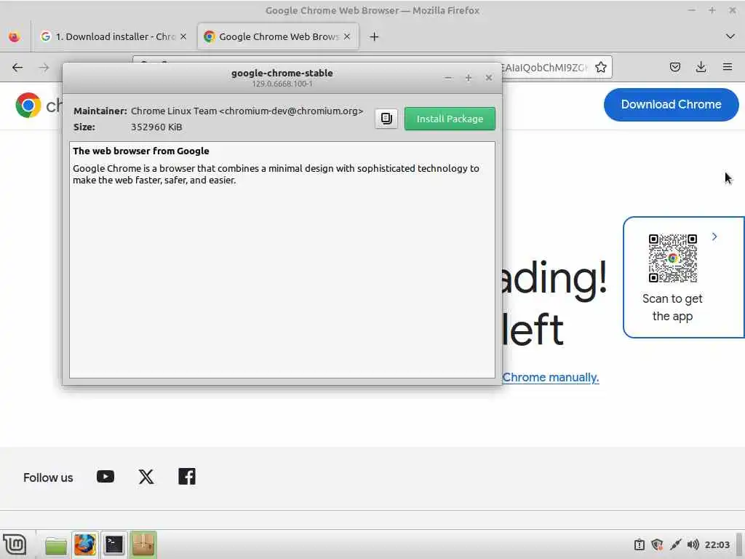Open the Firefox hamburger menu
Image resolution: width=745 pixels, height=559 pixels.
coord(728,68)
